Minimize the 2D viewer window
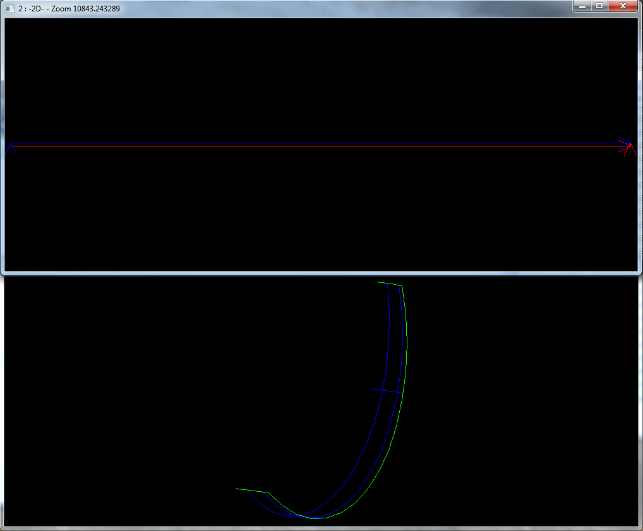Image resolution: width=643 pixels, height=531 pixels. 582,6
